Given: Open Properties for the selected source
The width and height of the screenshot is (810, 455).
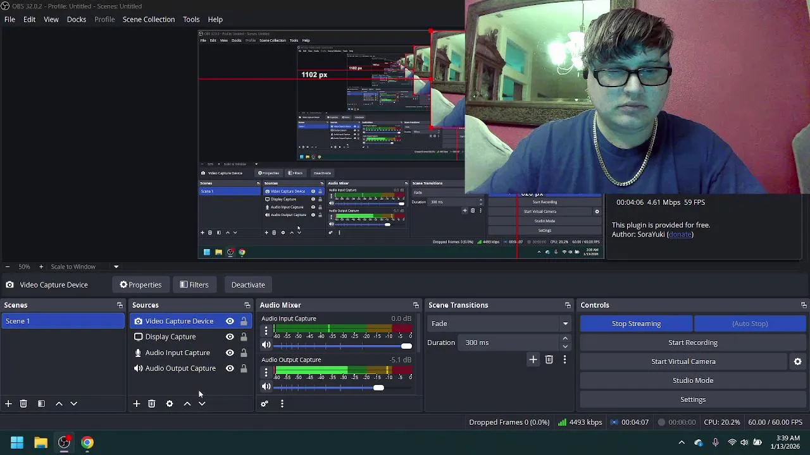Looking at the screenshot, I should 140,285.
